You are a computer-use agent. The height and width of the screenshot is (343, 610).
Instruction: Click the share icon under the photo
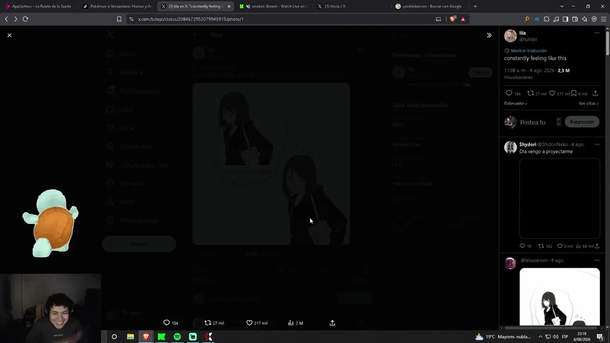coord(332,323)
